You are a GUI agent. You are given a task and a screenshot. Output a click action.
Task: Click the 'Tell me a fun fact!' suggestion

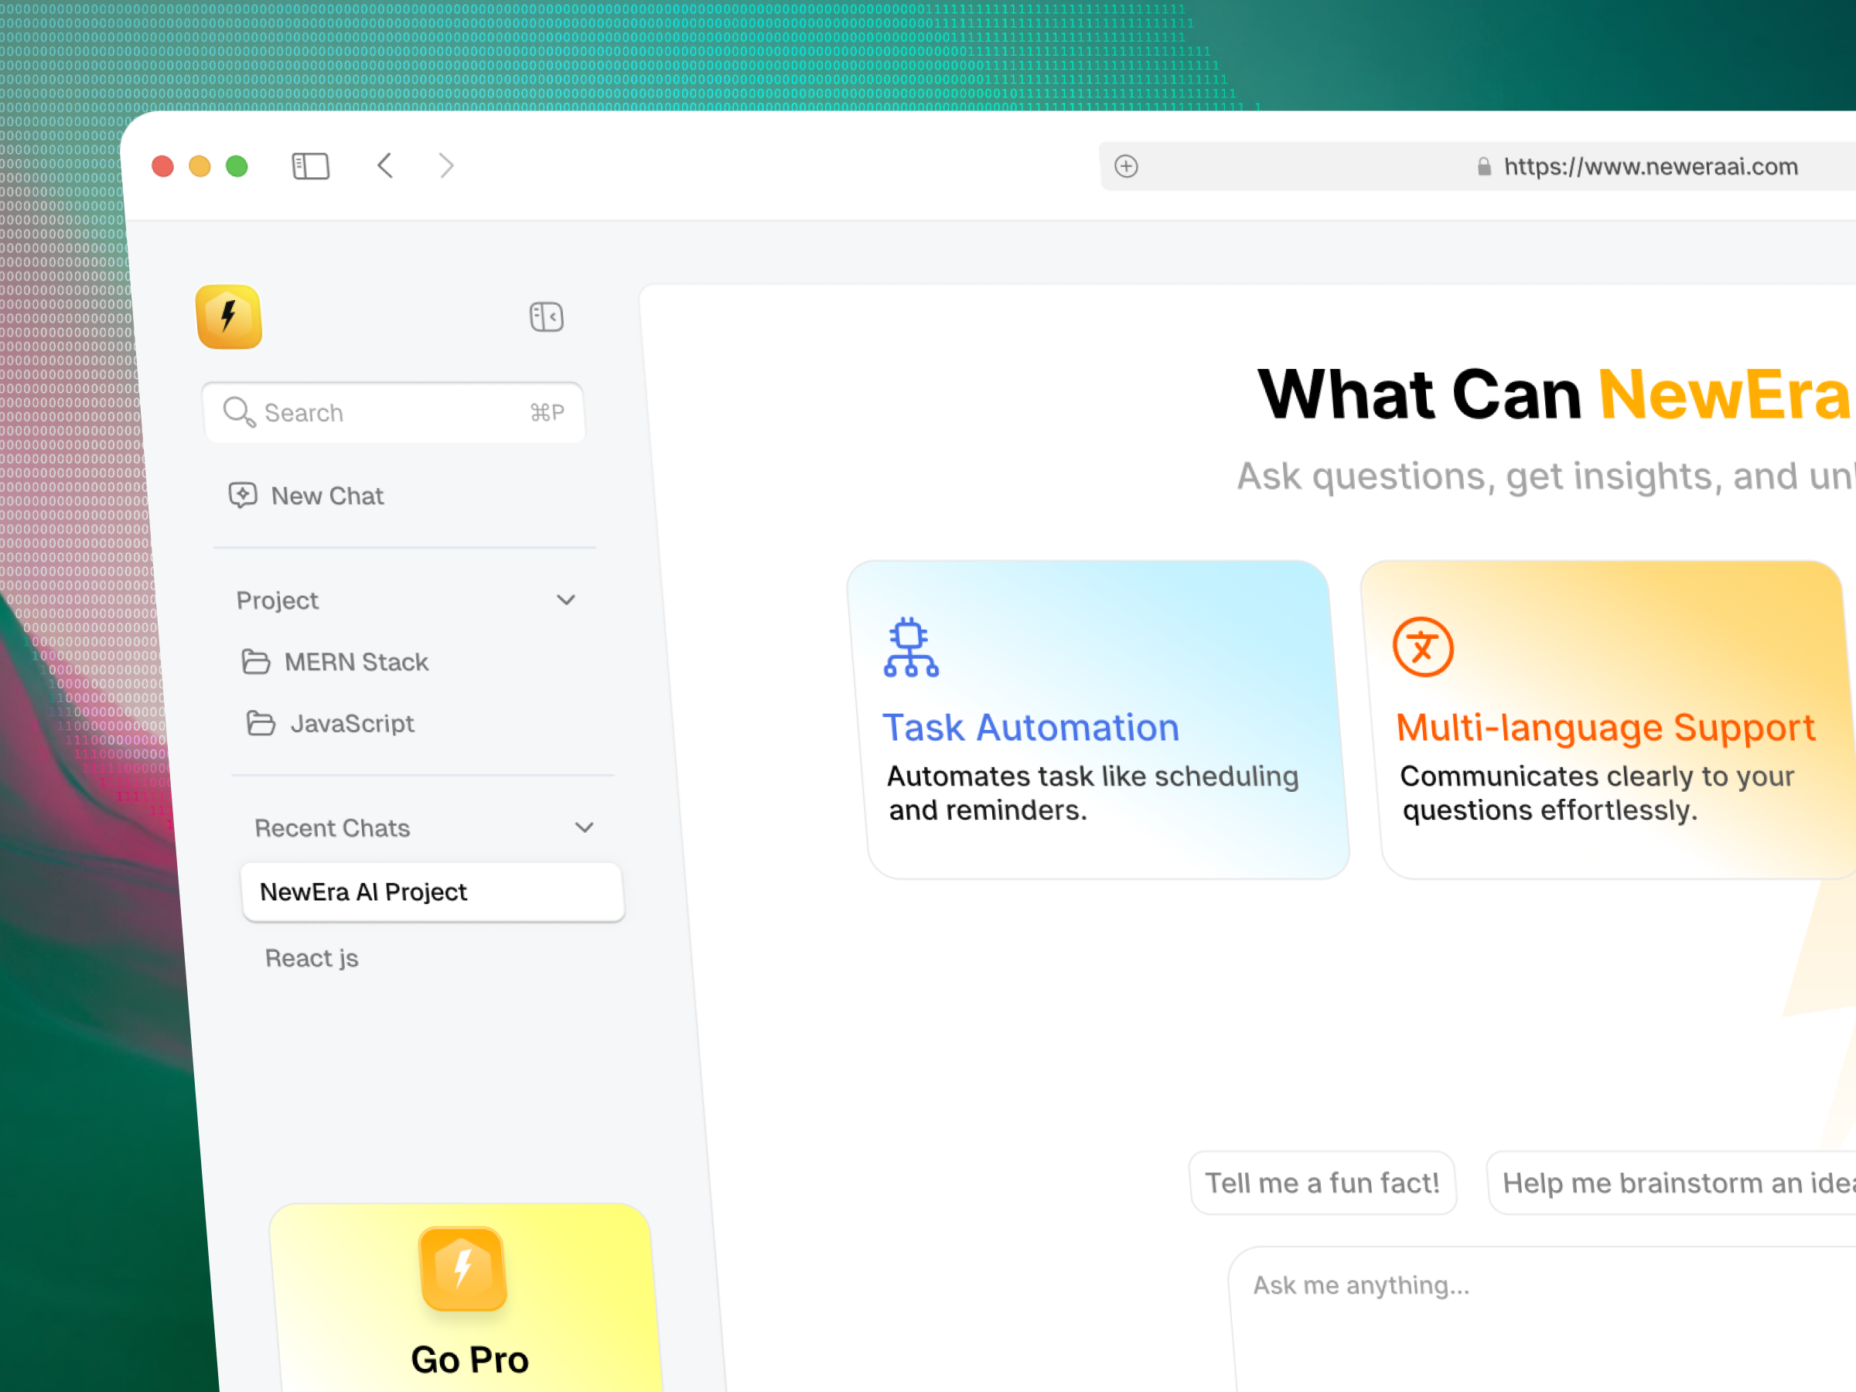click(x=1323, y=1183)
